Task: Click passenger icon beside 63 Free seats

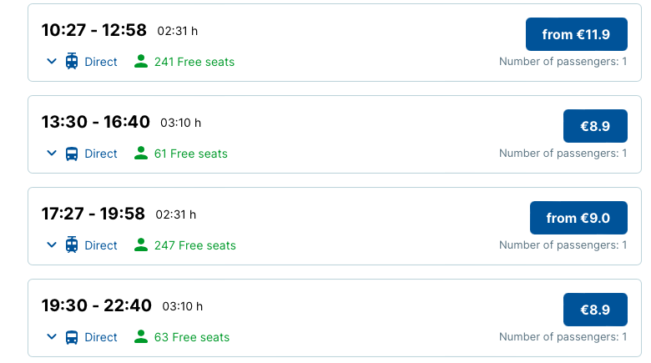Action: coord(141,337)
